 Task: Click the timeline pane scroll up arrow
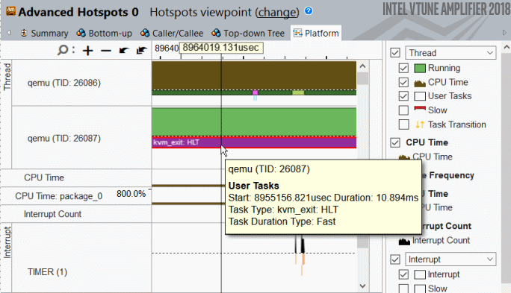coord(363,66)
